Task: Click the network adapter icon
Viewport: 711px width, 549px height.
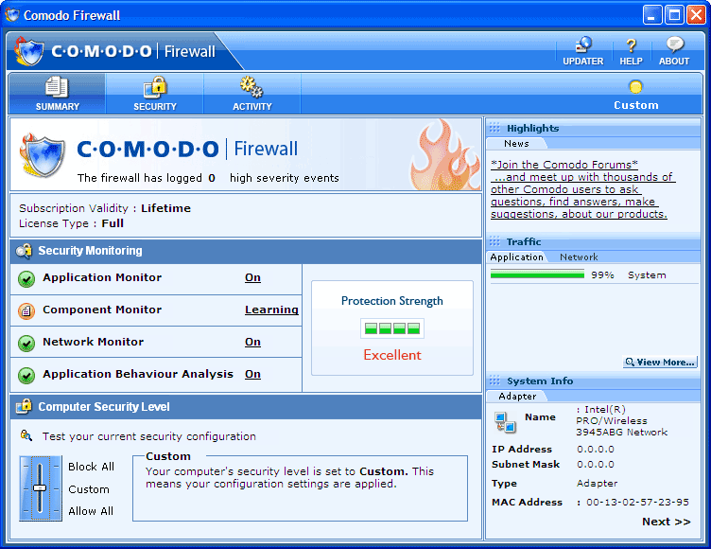Action: [505, 422]
